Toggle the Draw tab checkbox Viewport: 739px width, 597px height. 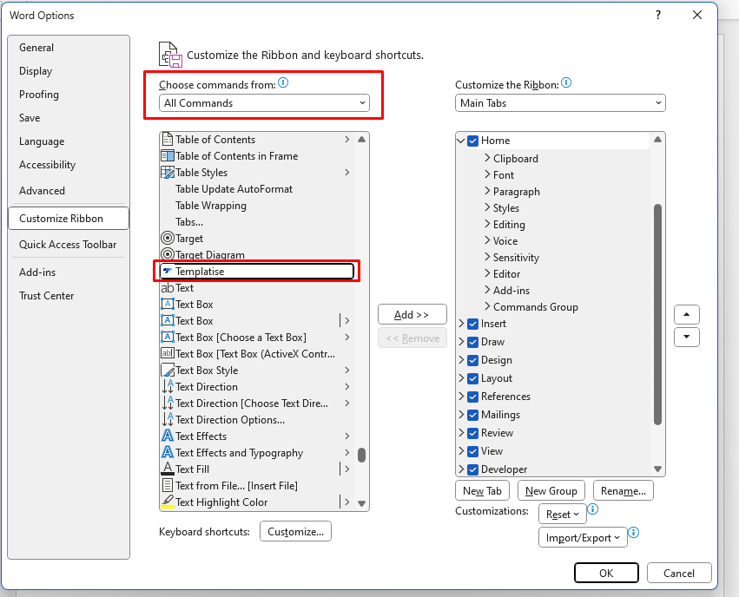pyautogui.click(x=472, y=342)
